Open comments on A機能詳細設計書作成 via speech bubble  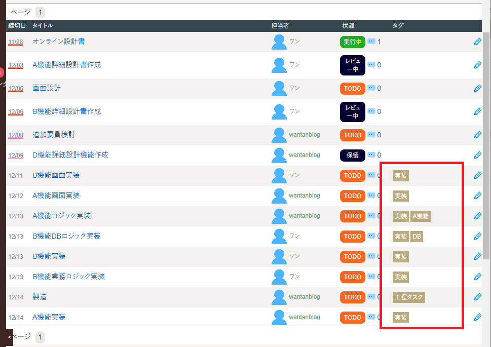click(x=370, y=65)
